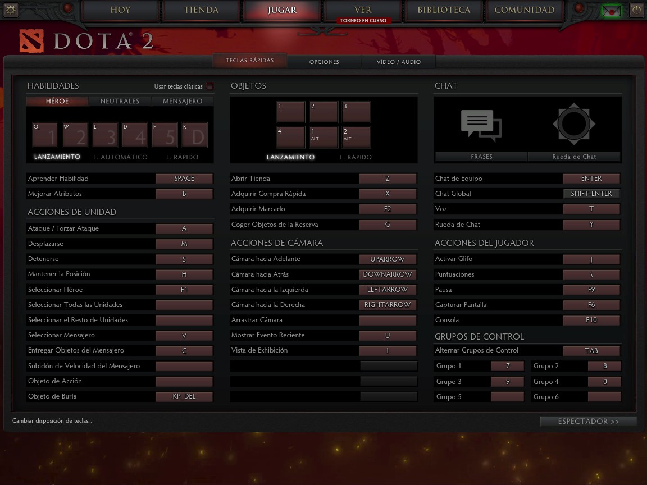Switch to the TECLAS RÁPIDAS tab
This screenshot has height=485, width=647.
coord(249,60)
